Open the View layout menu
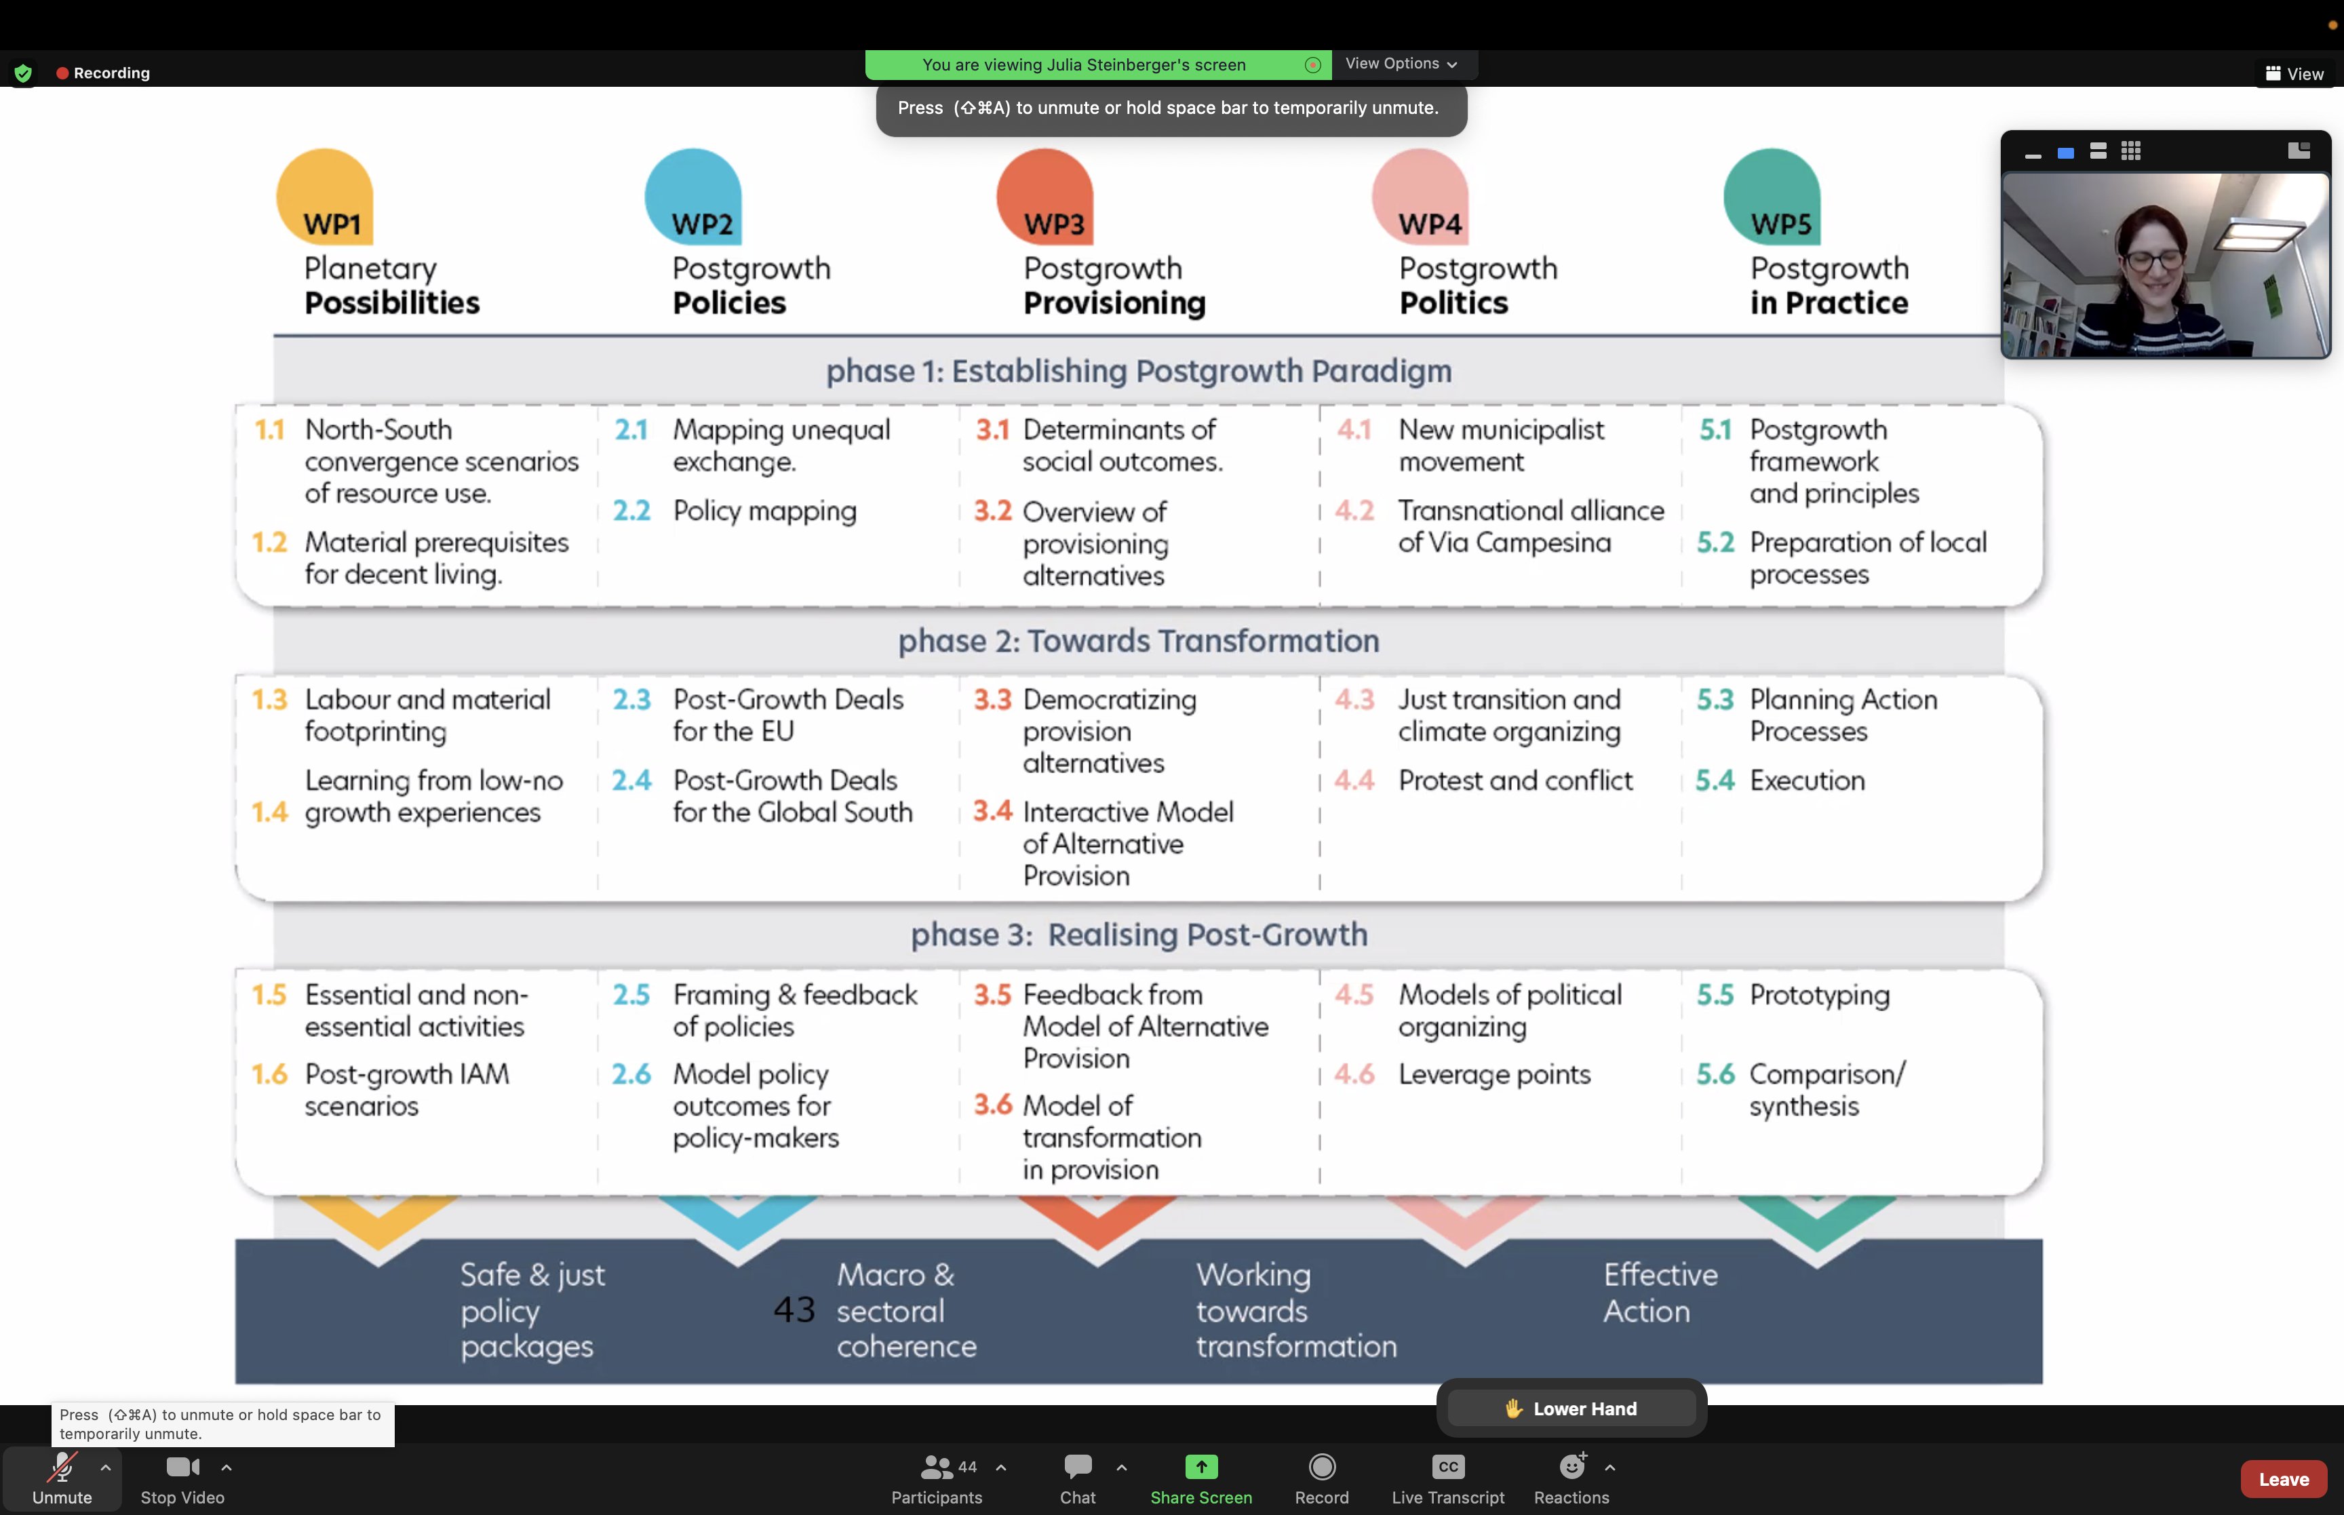This screenshot has height=1515, width=2344. 2294,74
